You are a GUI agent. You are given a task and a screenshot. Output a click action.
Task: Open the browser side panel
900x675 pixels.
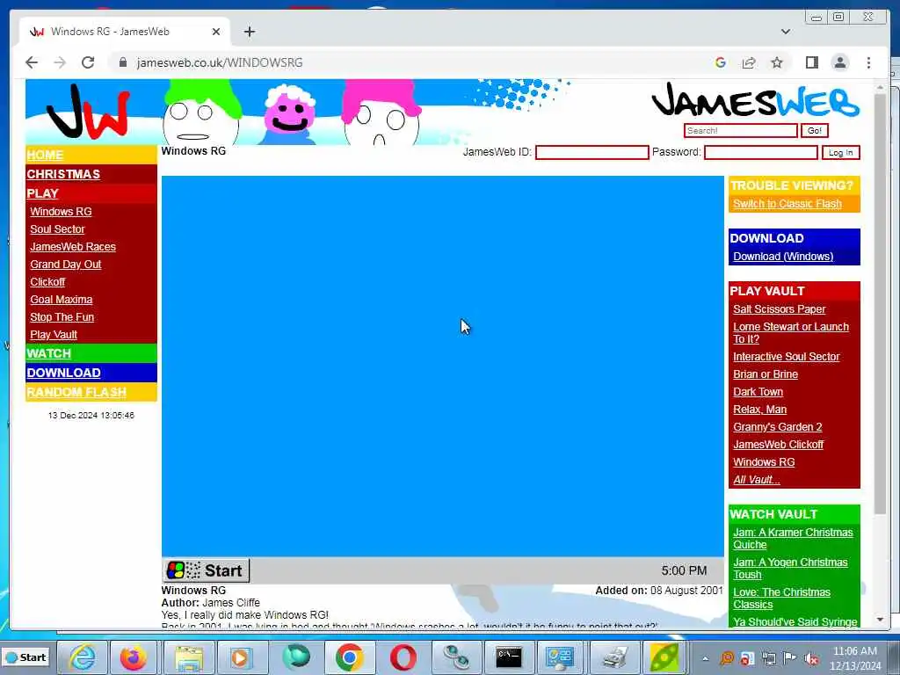click(811, 62)
